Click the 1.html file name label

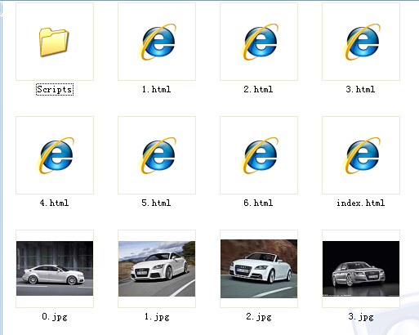(x=157, y=89)
